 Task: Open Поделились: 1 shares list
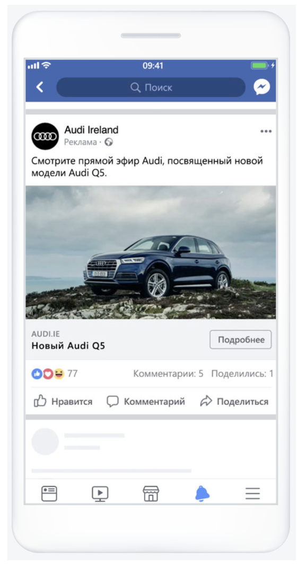click(x=242, y=374)
